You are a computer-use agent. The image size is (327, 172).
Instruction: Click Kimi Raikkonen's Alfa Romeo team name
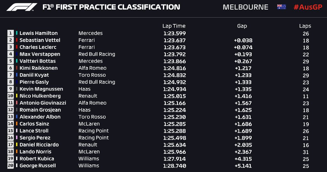point(92,68)
